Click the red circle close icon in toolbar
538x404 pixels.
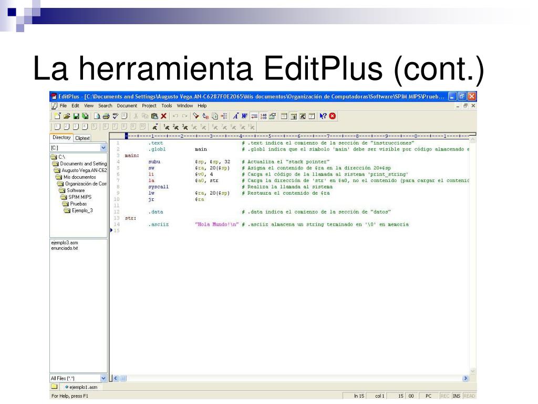(x=332, y=116)
